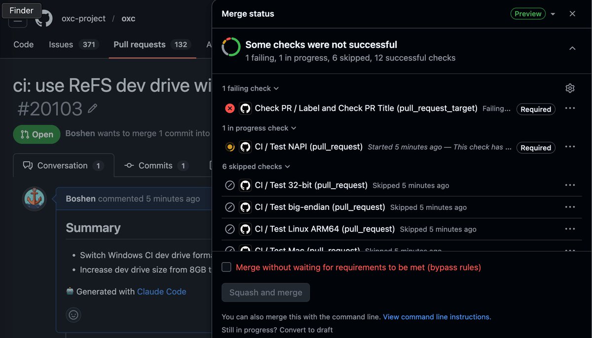Click the red failing status icon
Screen dimensions: 592x338
(230, 108)
